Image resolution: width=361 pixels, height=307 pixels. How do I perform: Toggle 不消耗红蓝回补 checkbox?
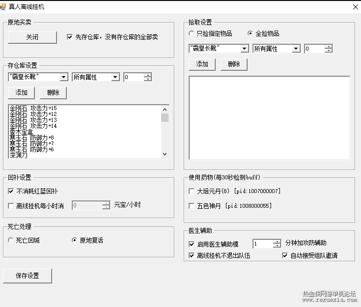[x=11, y=191]
